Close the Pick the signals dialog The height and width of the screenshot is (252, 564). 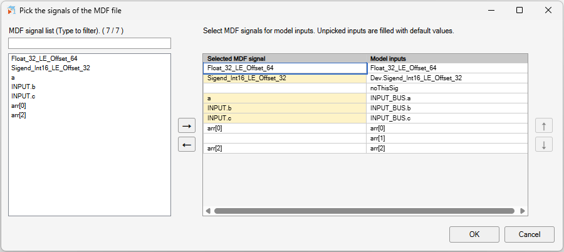click(x=548, y=10)
